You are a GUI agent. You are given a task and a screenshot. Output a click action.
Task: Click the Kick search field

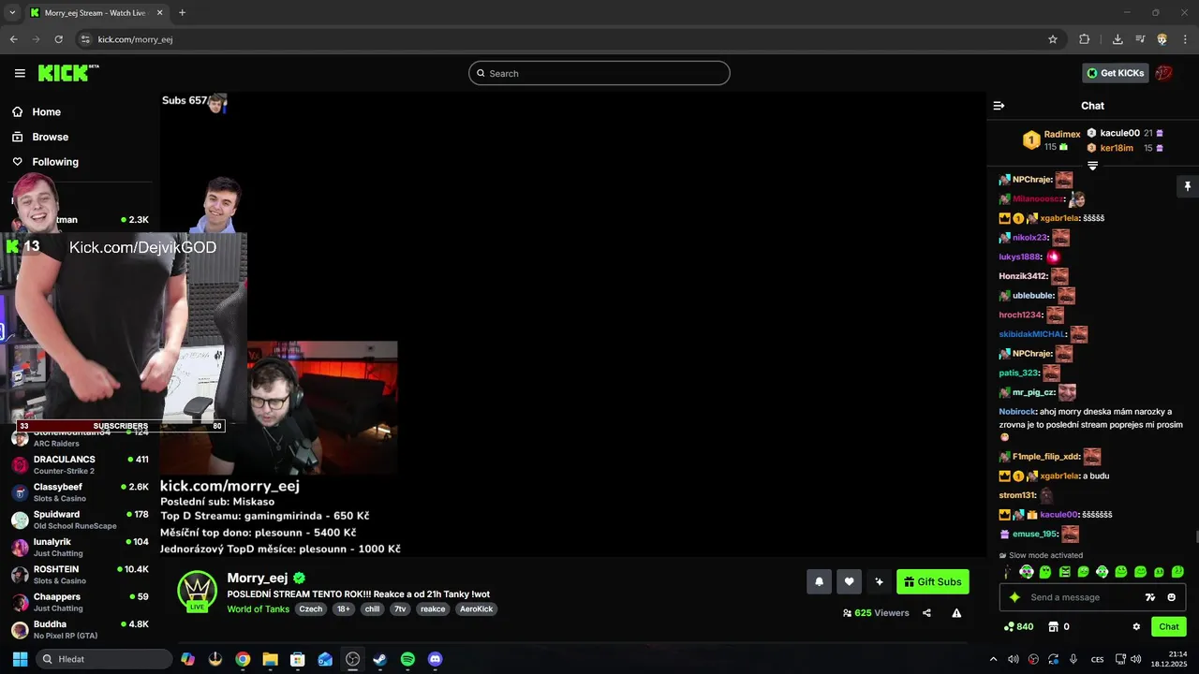click(x=599, y=73)
